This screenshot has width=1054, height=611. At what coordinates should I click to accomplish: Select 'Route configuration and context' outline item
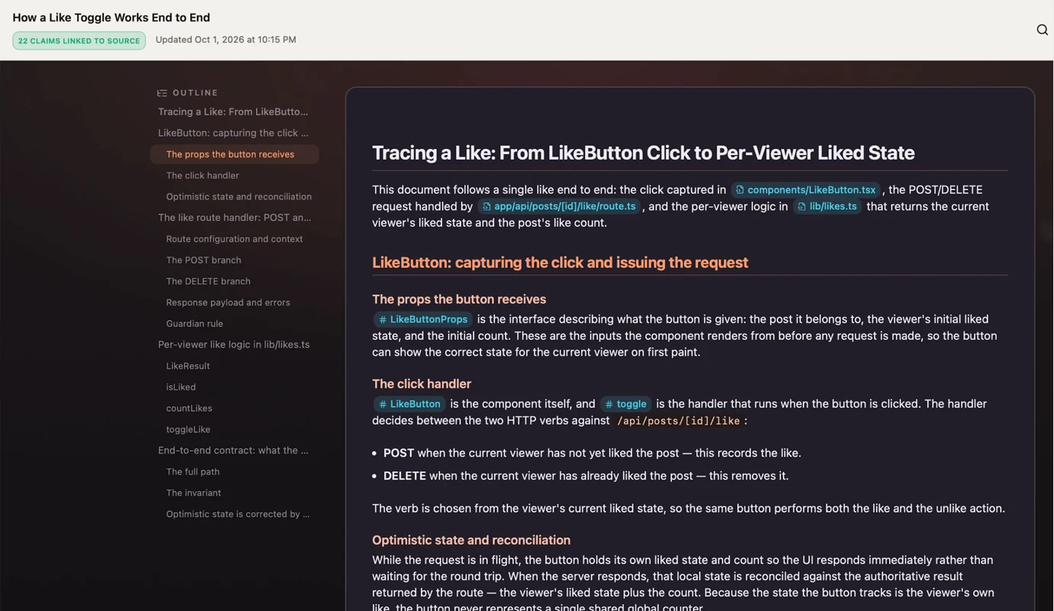point(234,239)
